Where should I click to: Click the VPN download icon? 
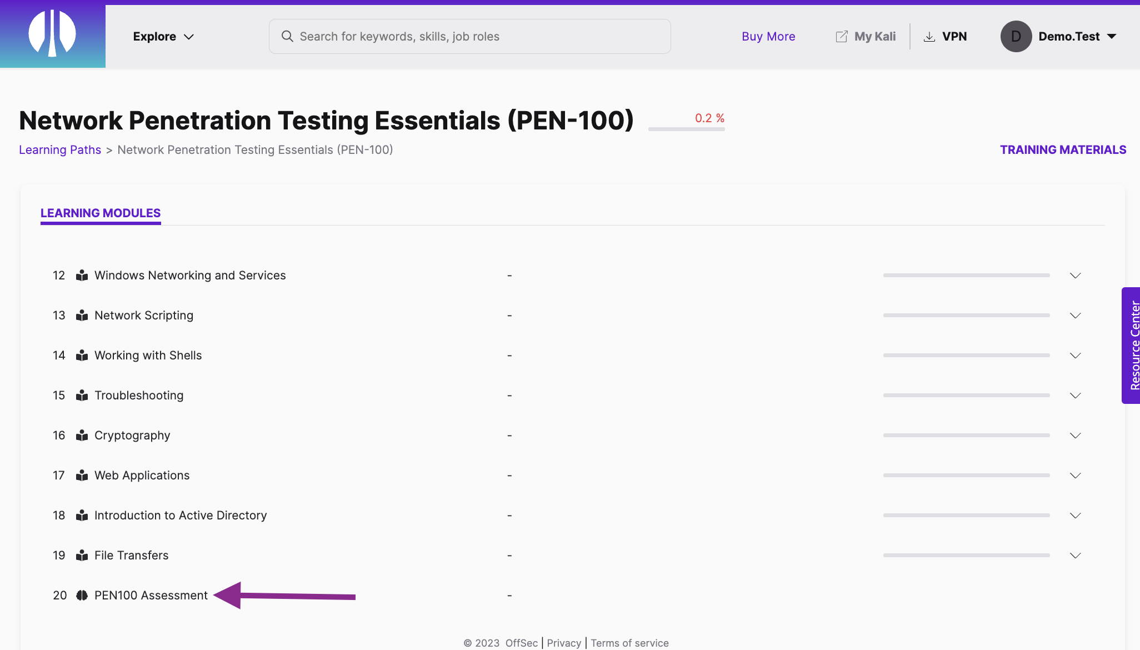tap(929, 36)
